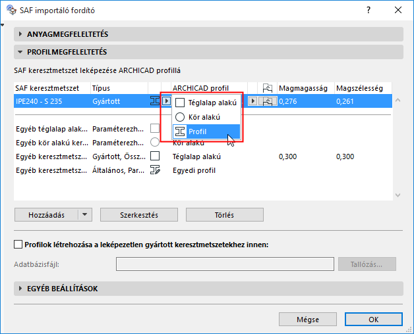The image size is (414, 334).
Task: Click the Törlés button
Action: tap(224, 215)
